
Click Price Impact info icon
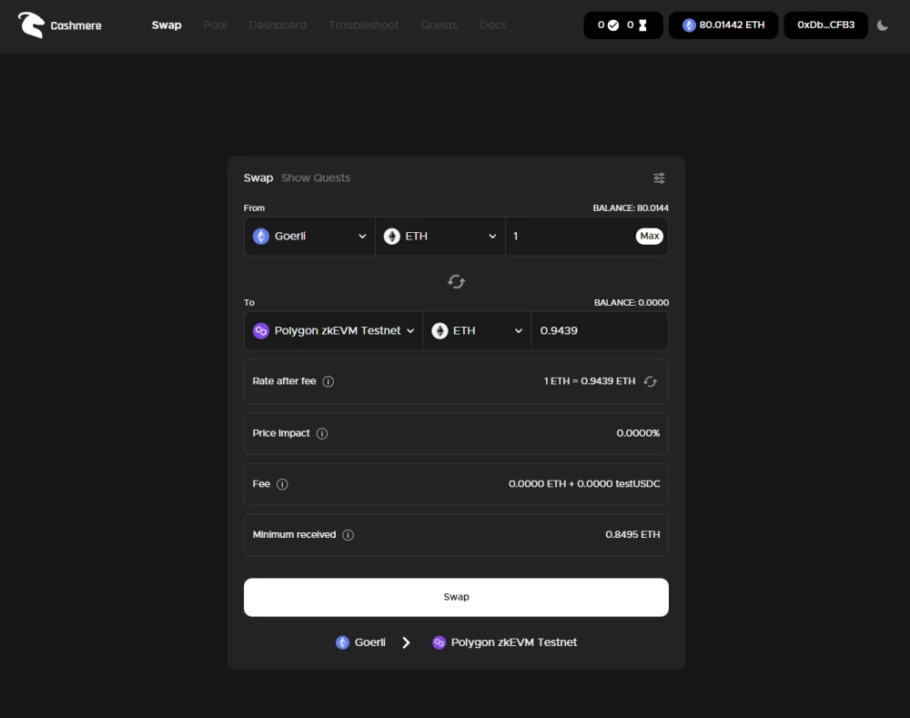[322, 433]
